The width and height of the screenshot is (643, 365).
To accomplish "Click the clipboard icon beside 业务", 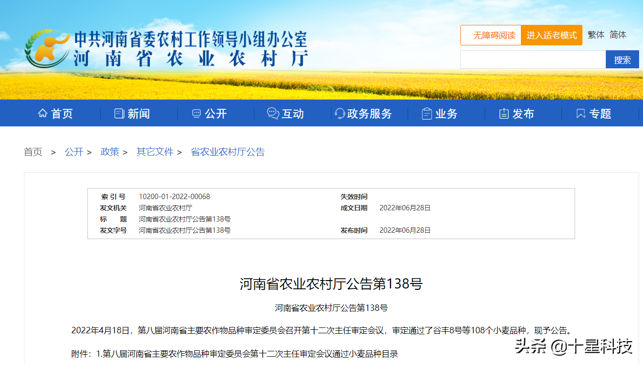I will 426,113.
